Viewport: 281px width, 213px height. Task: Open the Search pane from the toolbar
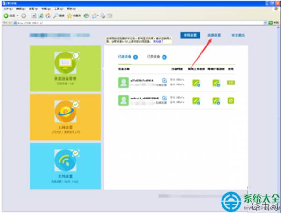59,16
